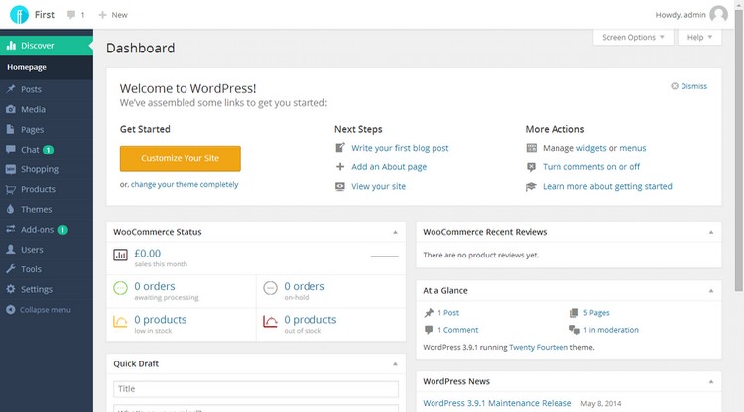Select the Themes droplet icon
This screenshot has width=744, height=412.
click(11, 210)
